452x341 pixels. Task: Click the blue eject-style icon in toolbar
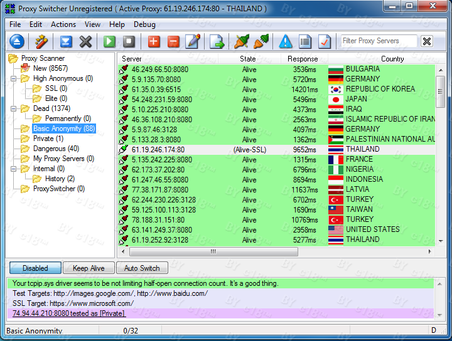click(16, 42)
